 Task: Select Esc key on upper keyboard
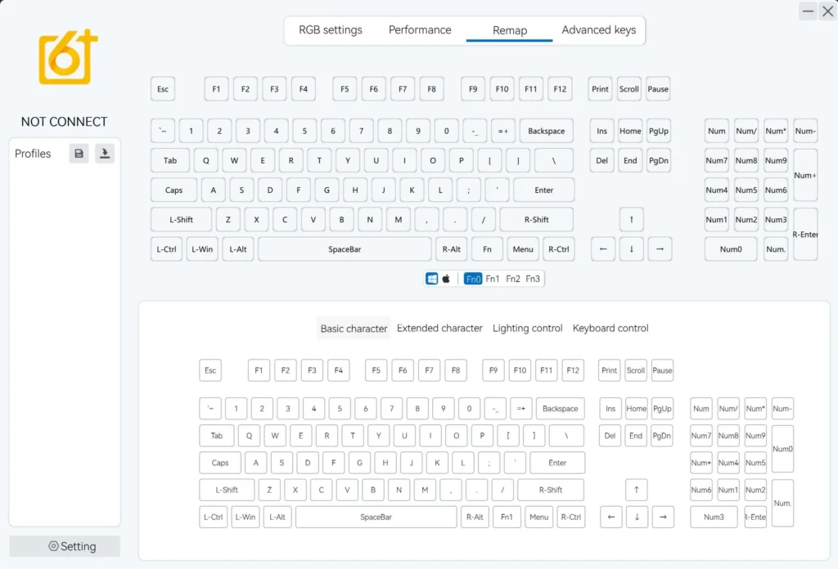click(163, 89)
